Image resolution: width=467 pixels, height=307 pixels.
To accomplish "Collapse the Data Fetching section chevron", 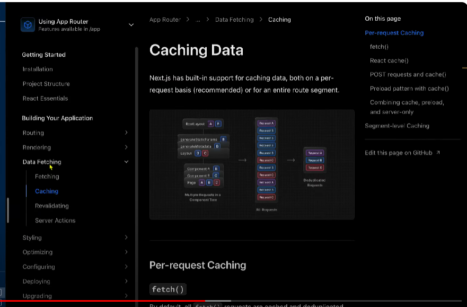I will [x=126, y=162].
